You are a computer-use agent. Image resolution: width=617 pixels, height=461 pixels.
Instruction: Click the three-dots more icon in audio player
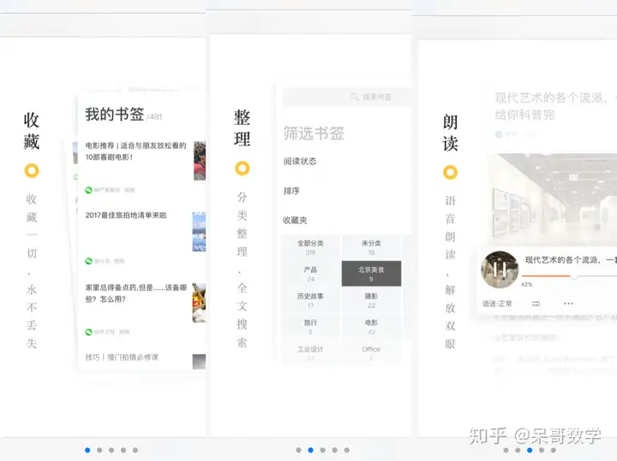click(x=568, y=304)
